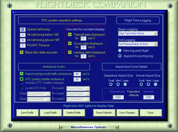178x132 pixels.
Task: Toggle Display ATC chatter changes checkbox
Action: tap(22, 83)
